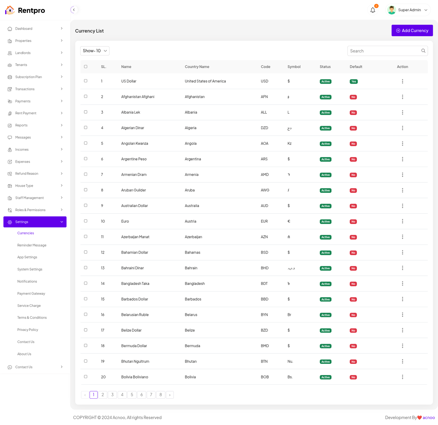Open the notifications bell icon
The image size is (438, 425).
coord(373,10)
